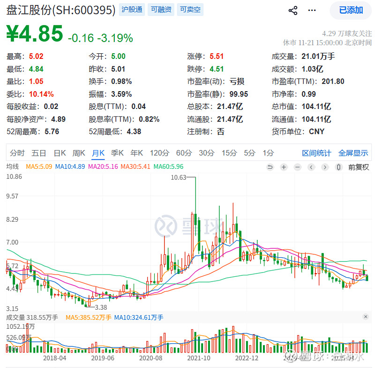Click the stock title 盘江股份(SH:600395)
The height and width of the screenshot is (368, 375).
click(61, 10)
